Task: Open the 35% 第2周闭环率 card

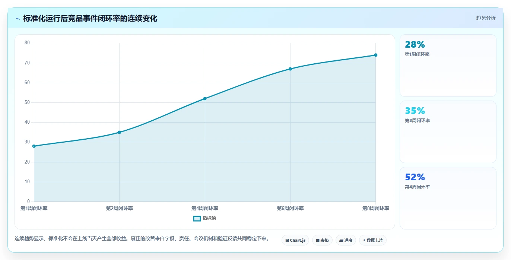Action: pos(448,132)
